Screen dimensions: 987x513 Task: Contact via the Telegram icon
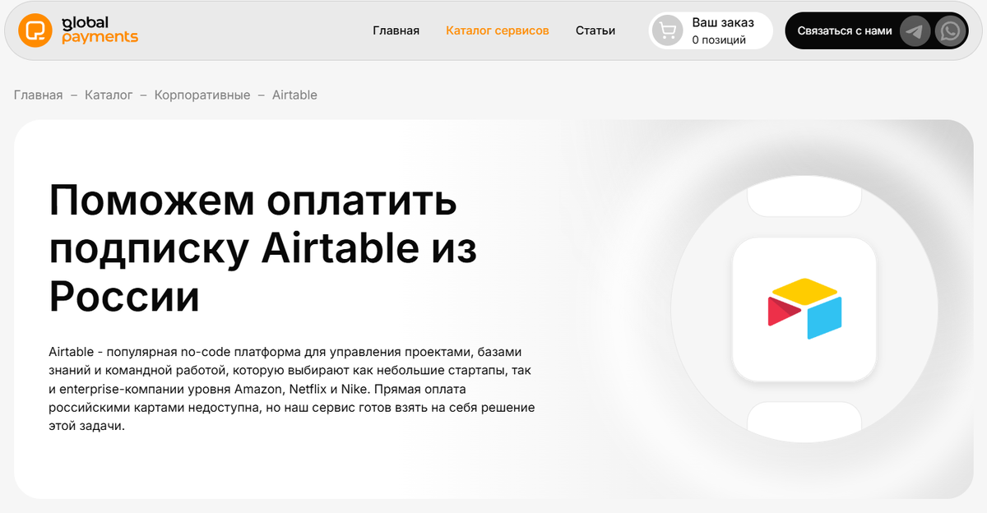point(915,31)
